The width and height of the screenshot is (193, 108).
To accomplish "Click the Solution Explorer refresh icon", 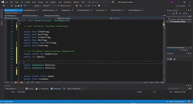I will coord(187,13).
